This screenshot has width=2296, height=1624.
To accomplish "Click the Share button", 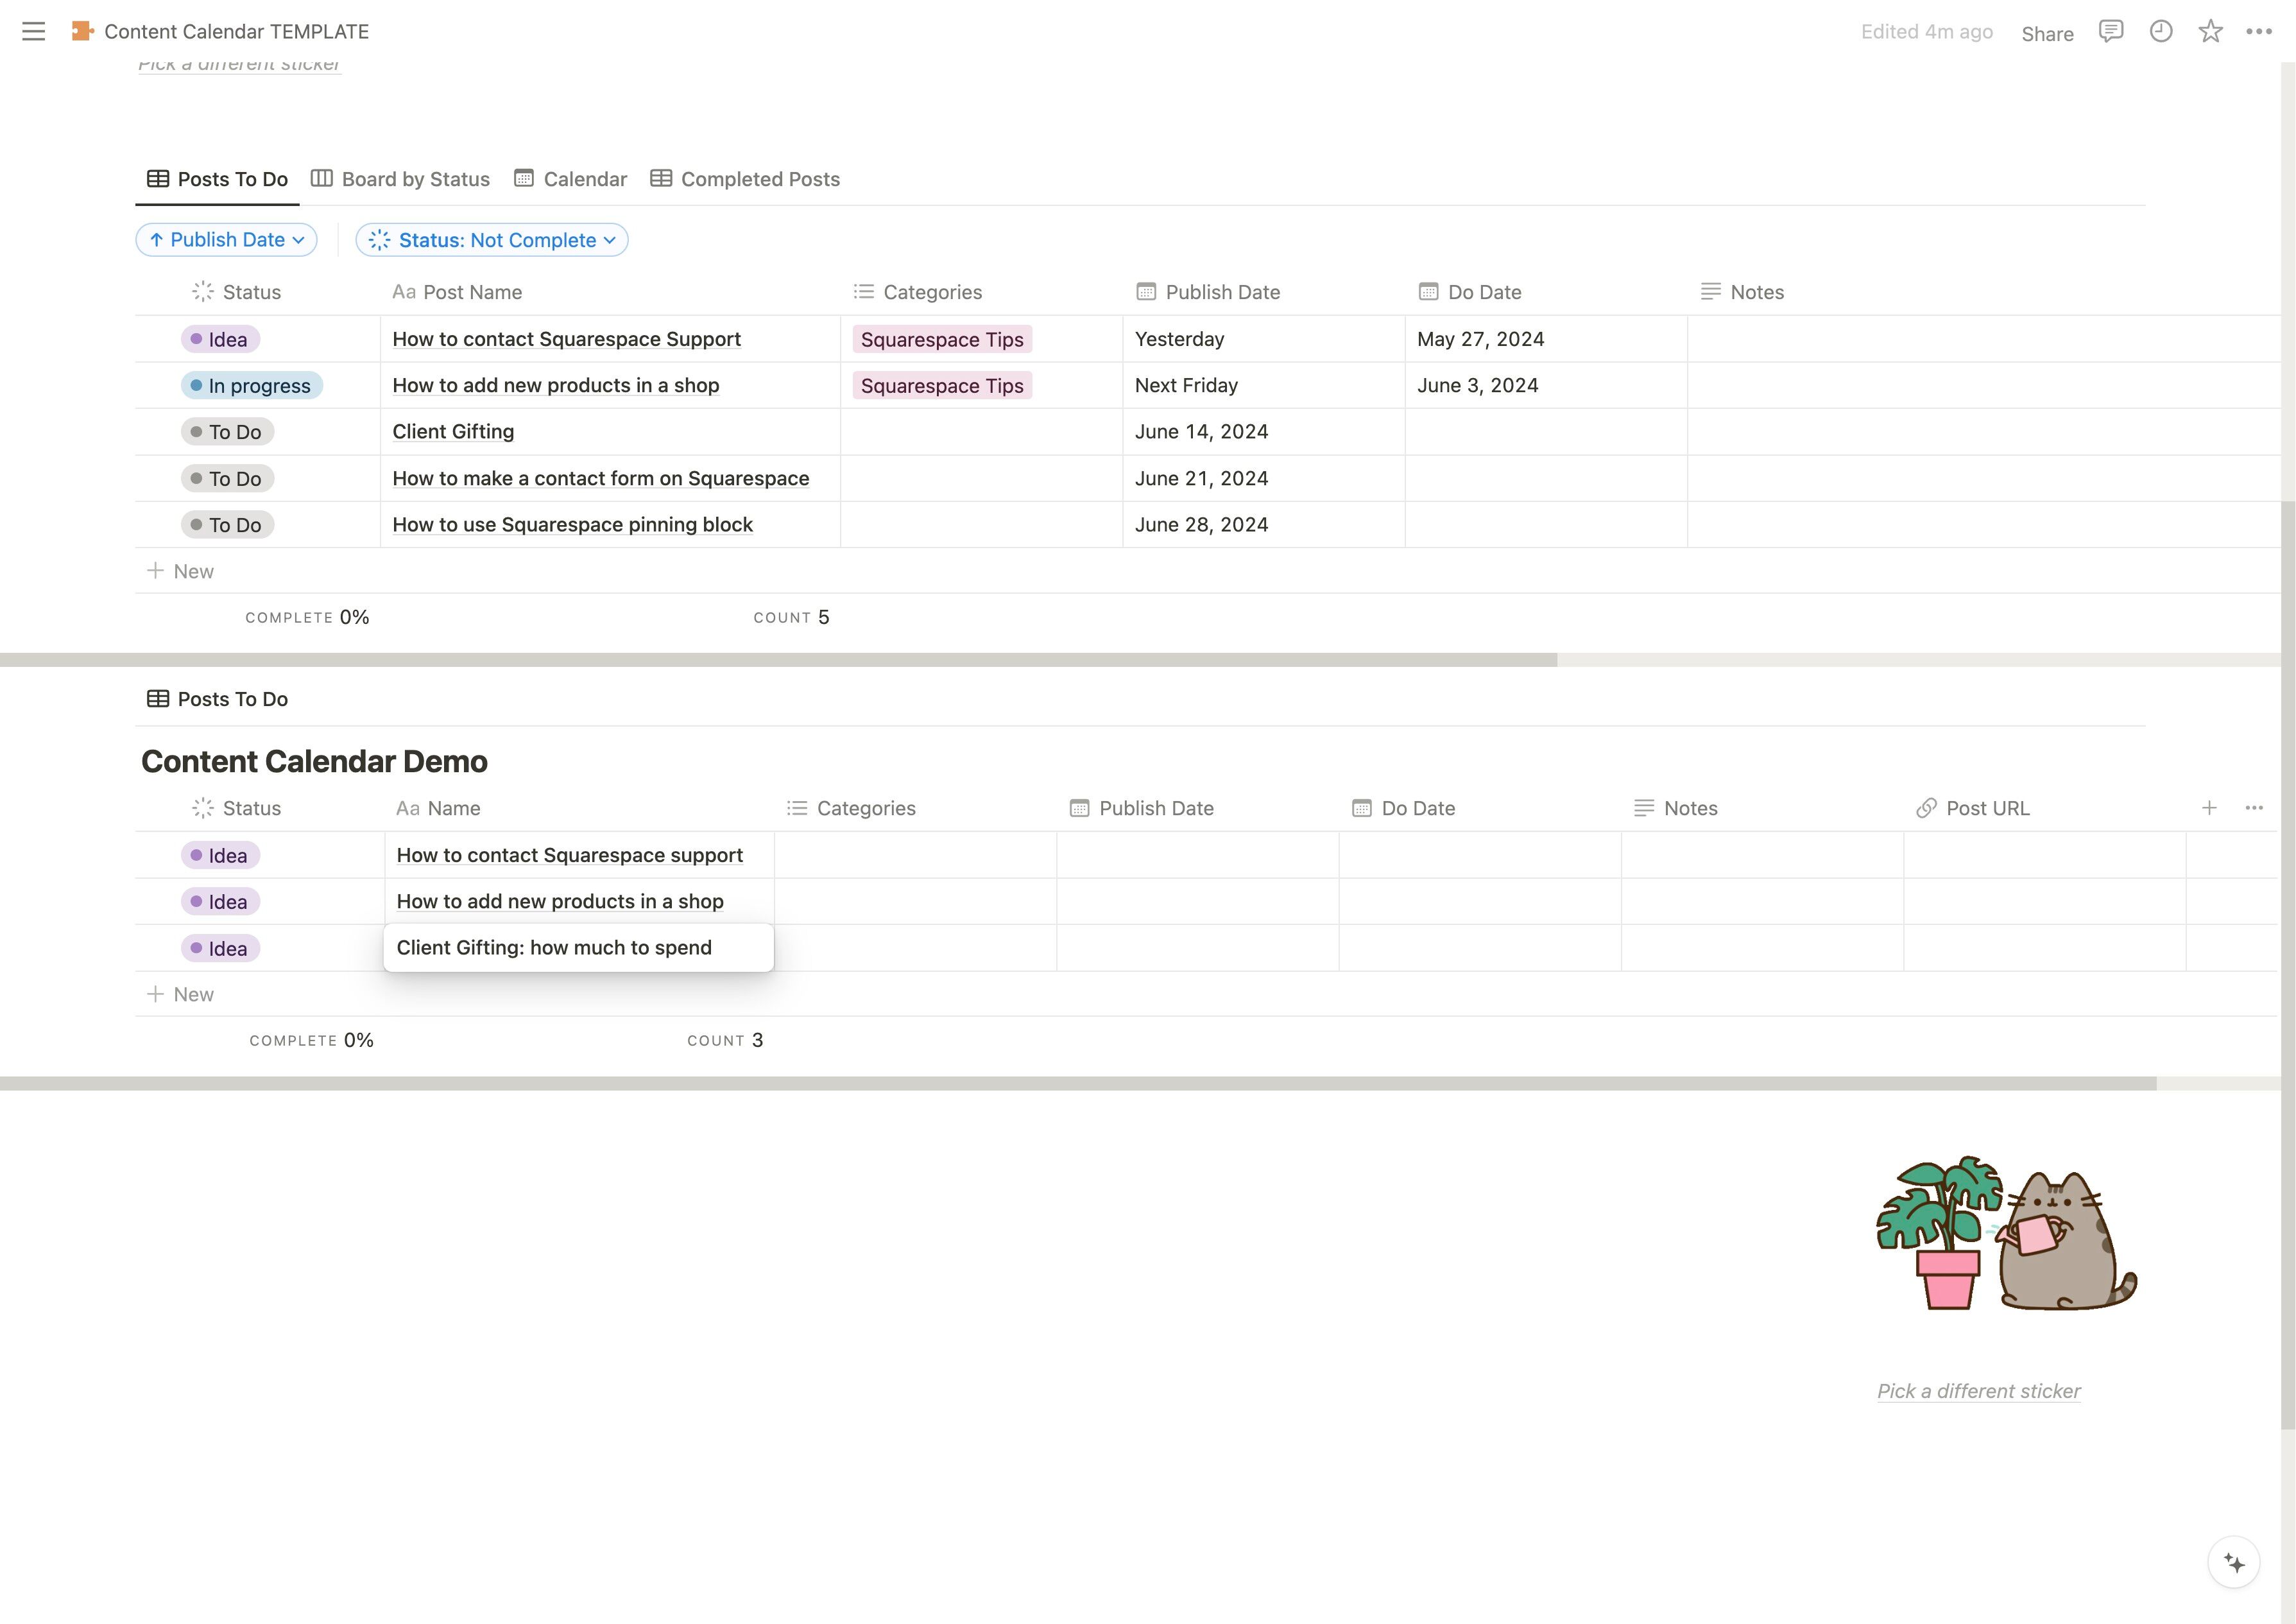I will pyautogui.click(x=2047, y=33).
